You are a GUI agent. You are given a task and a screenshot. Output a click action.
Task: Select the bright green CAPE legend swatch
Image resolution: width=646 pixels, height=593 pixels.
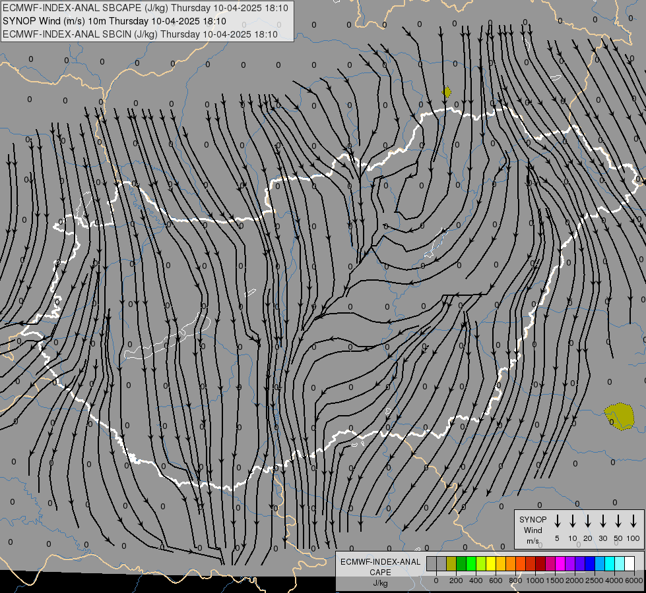click(x=471, y=563)
